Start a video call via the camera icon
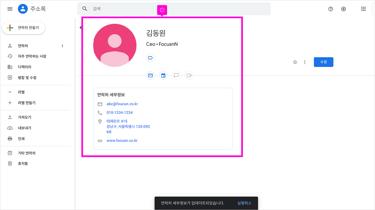Image resolution: width=375 pixels, height=210 pixels. (189, 75)
